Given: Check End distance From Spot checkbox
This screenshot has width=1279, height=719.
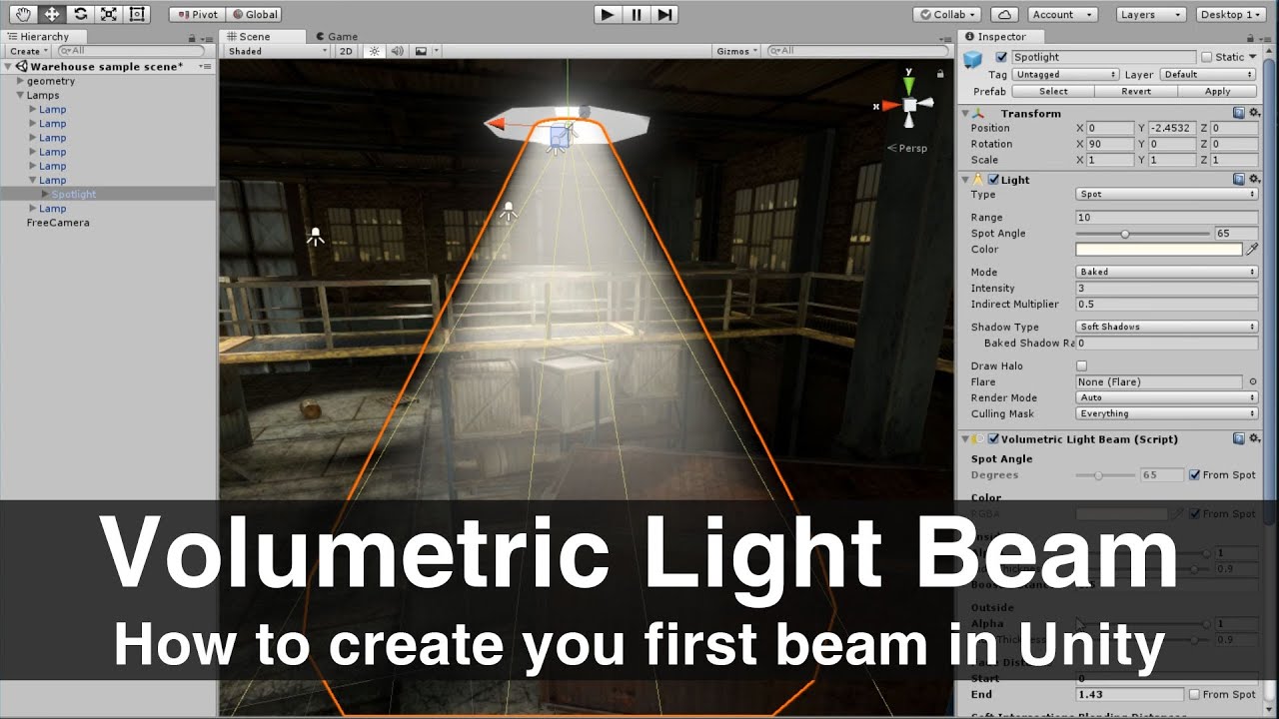Looking at the screenshot, I should 1194,694.
